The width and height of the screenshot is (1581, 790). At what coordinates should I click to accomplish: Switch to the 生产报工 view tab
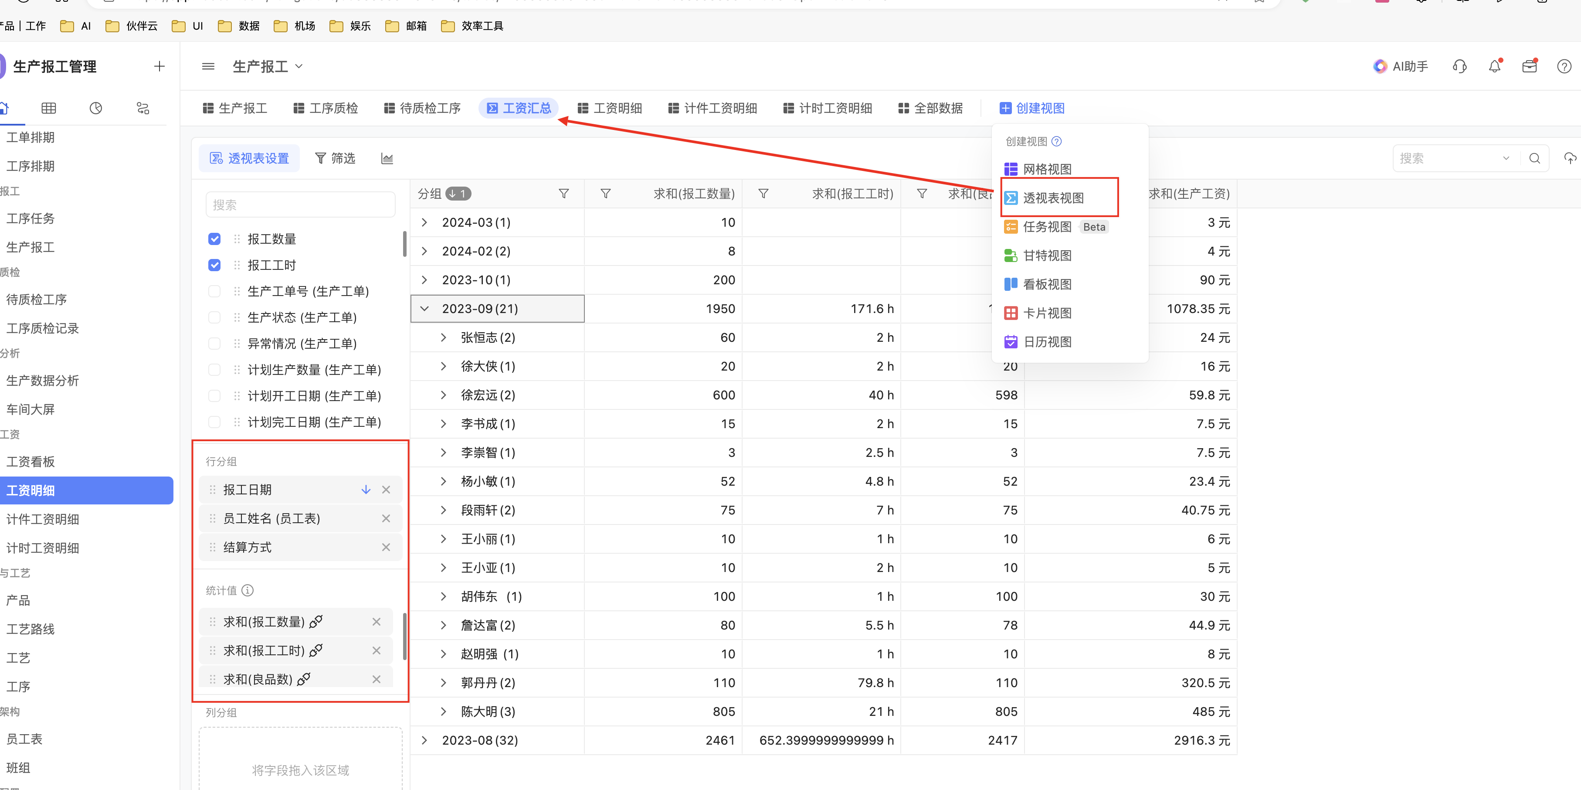[235, 109]
